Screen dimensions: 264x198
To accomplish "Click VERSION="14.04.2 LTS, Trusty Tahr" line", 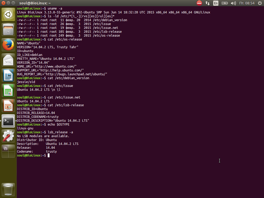I will coord(48,47).
